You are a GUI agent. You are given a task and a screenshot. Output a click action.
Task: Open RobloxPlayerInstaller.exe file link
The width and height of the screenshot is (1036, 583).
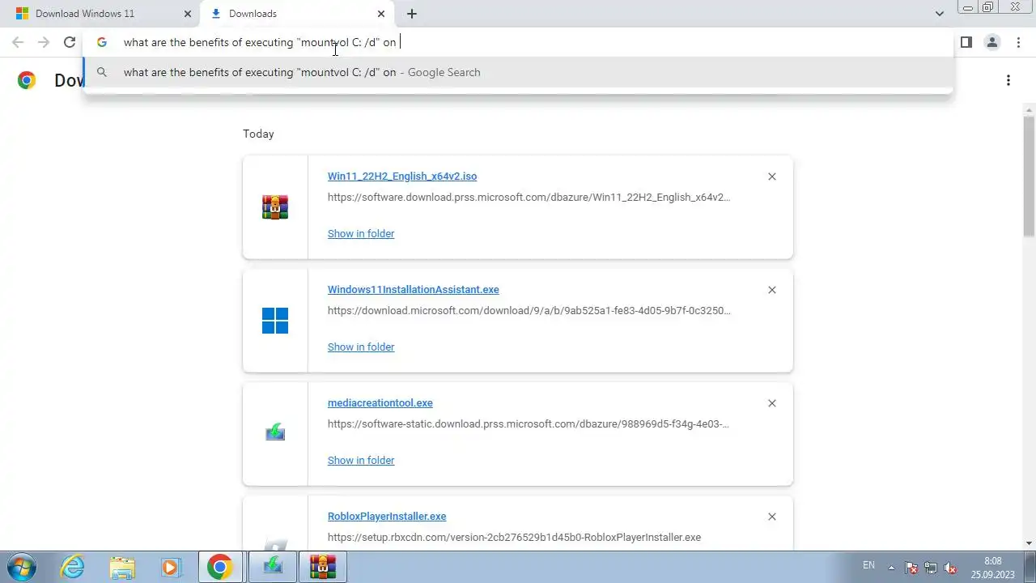tap(387, 516)
